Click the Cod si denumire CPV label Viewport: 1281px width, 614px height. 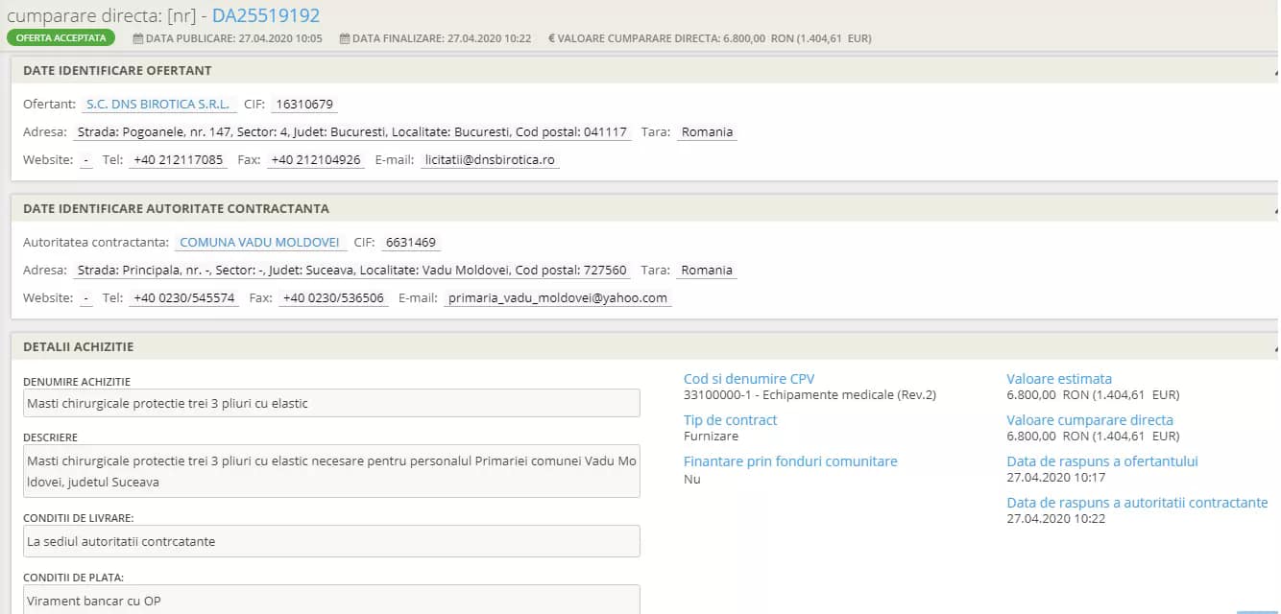[x=749, y=379]
